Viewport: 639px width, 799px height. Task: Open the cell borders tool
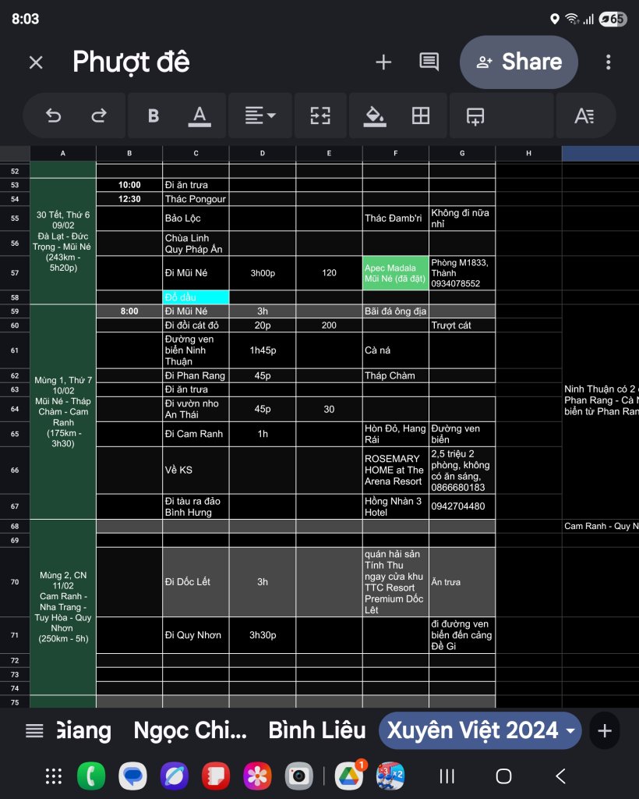click(421, 115)
